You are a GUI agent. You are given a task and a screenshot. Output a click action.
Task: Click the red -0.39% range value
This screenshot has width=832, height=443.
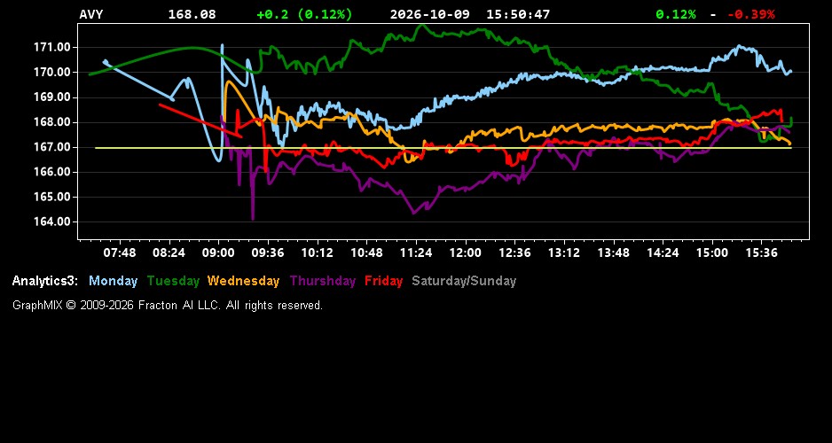[750, 14]
